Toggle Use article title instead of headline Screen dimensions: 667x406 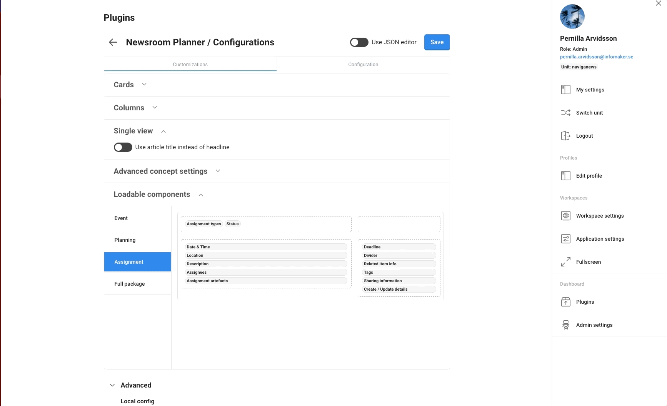(x=123, y=147)
